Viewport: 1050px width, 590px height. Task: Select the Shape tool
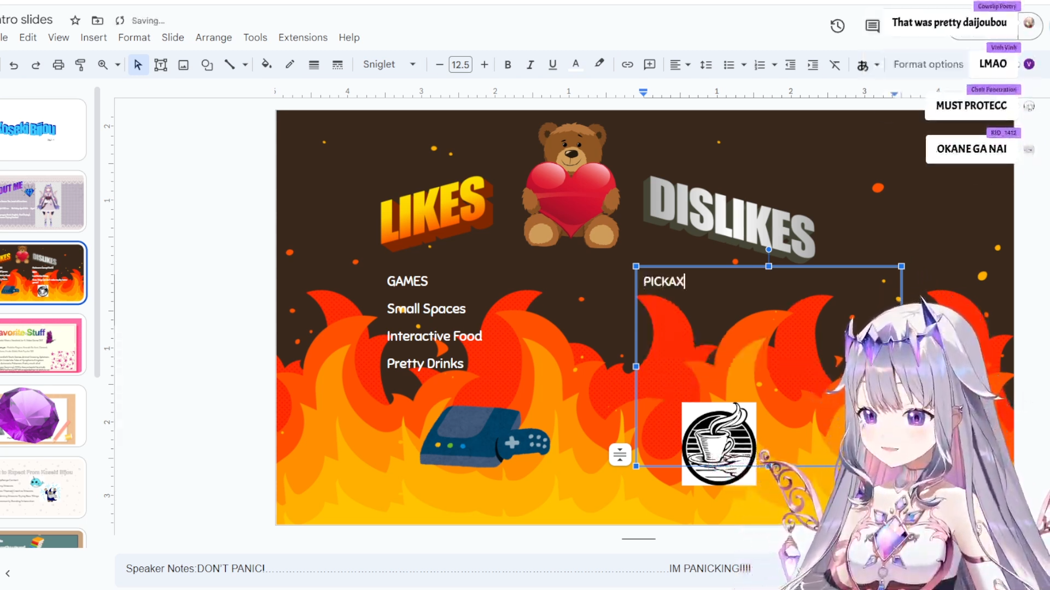(x=207, y=64)
